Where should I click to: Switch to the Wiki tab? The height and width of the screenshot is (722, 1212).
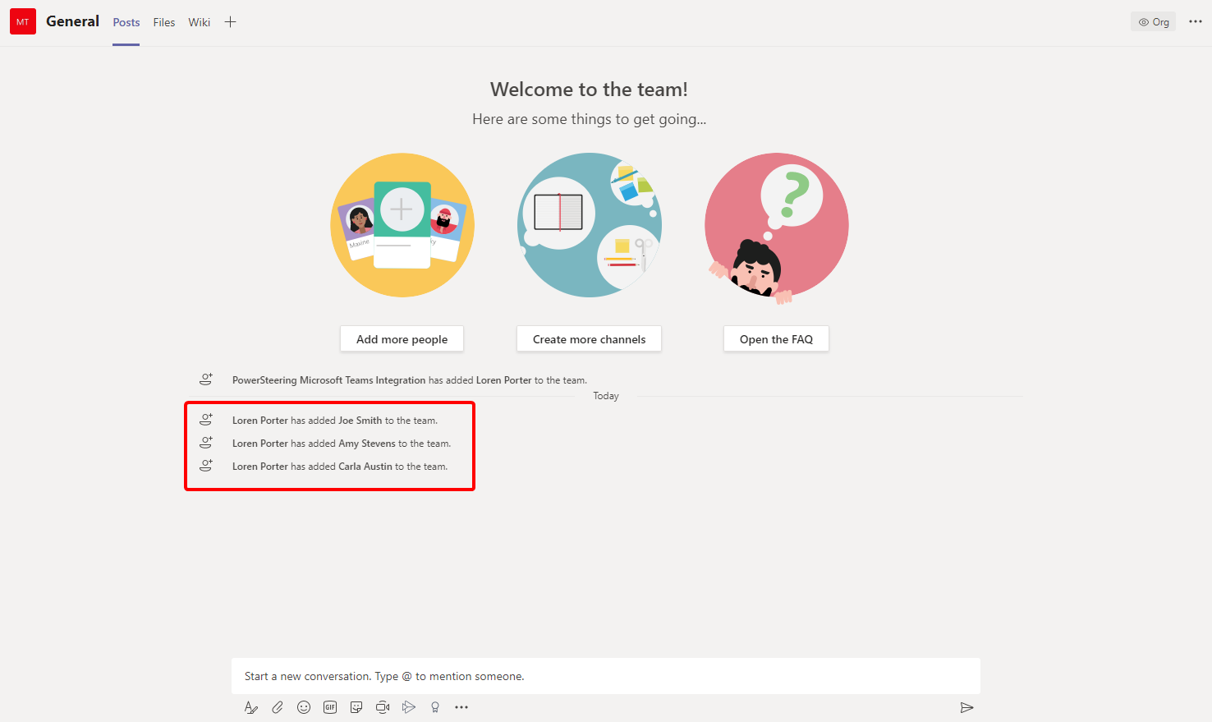click(200, 22)
